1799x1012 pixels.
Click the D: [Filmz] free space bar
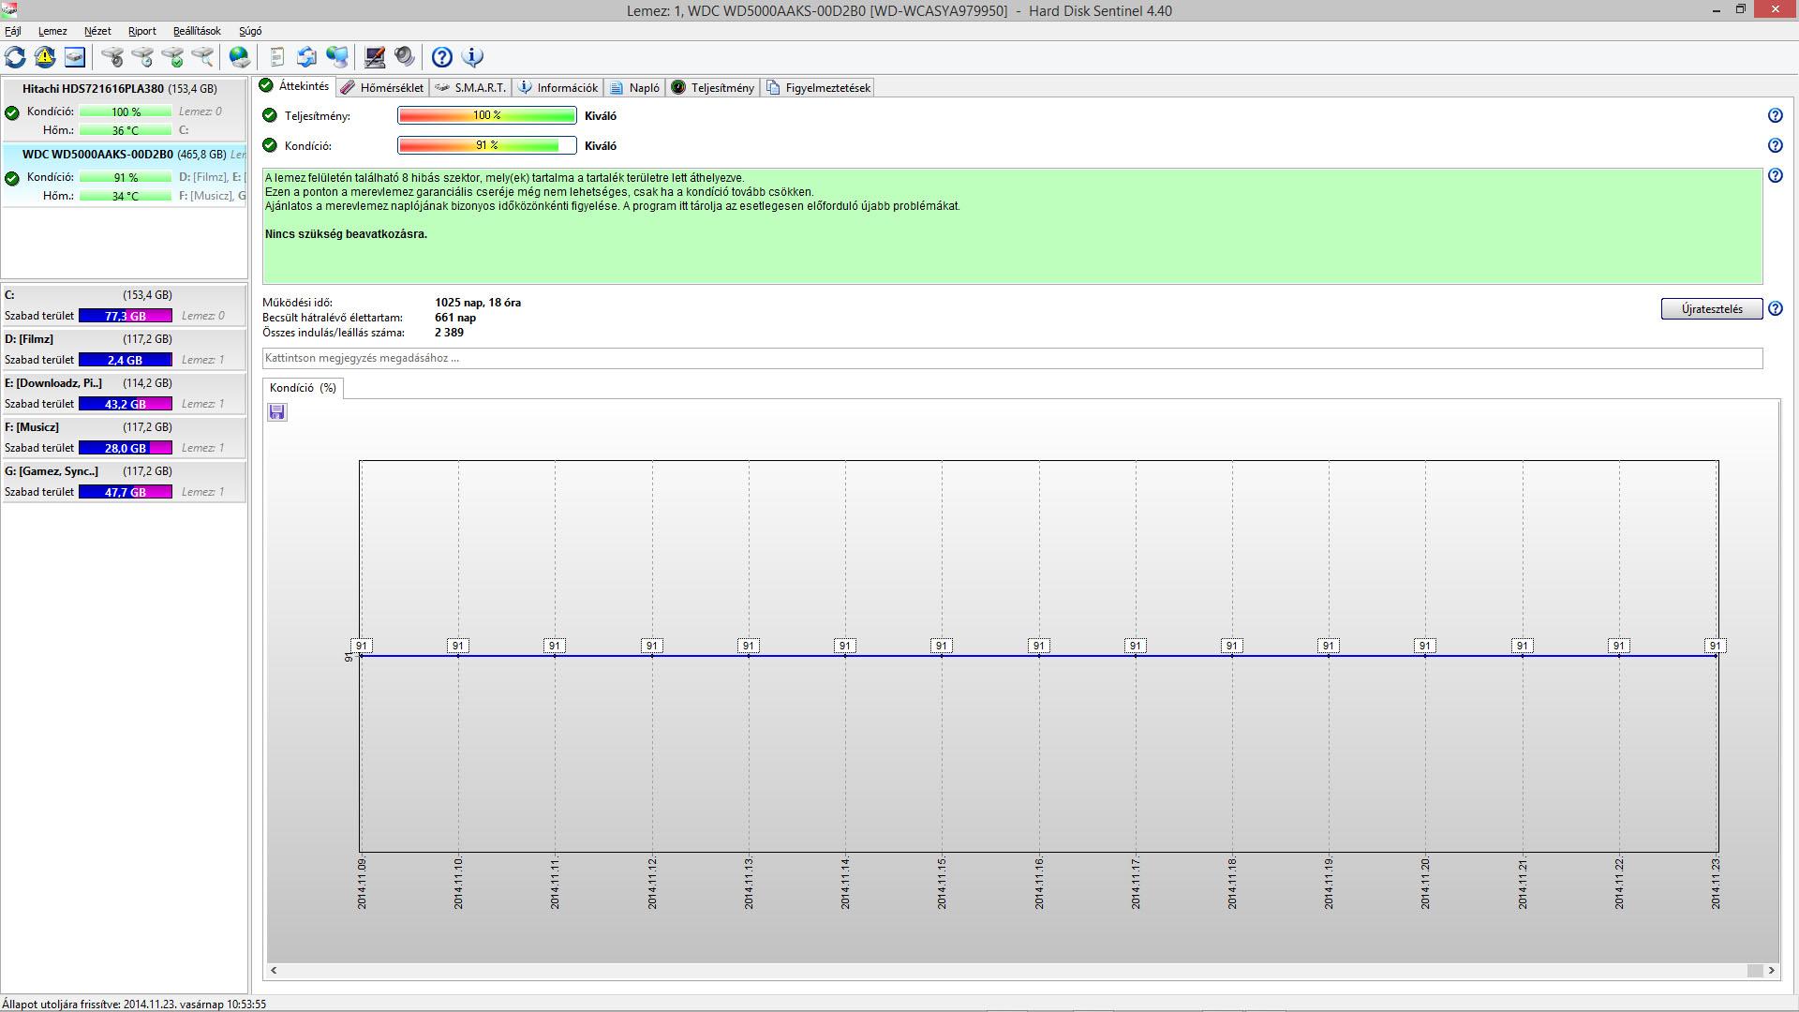[x=125, y=360]
